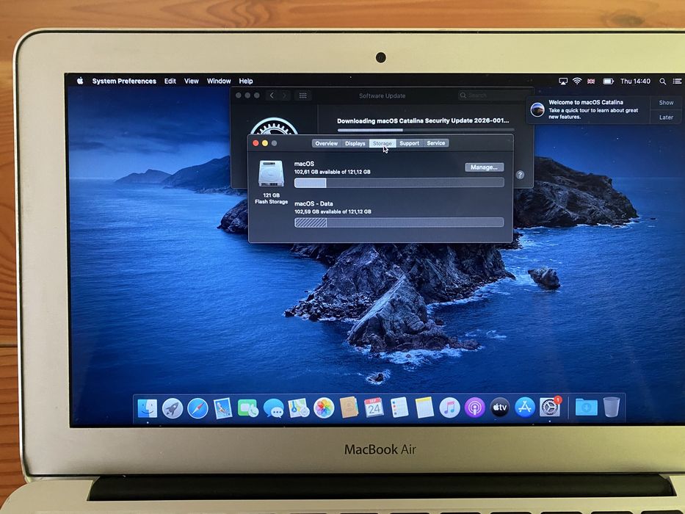Open Launchpad rocket icon in Dock

click(173, 409)
